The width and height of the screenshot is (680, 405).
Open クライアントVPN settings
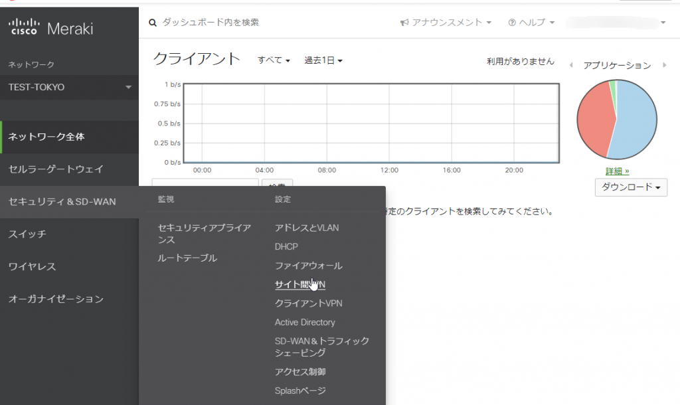[308, 303]
